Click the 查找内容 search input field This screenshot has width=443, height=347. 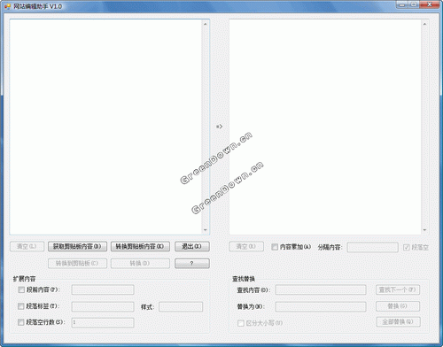[x=321, y=289]
